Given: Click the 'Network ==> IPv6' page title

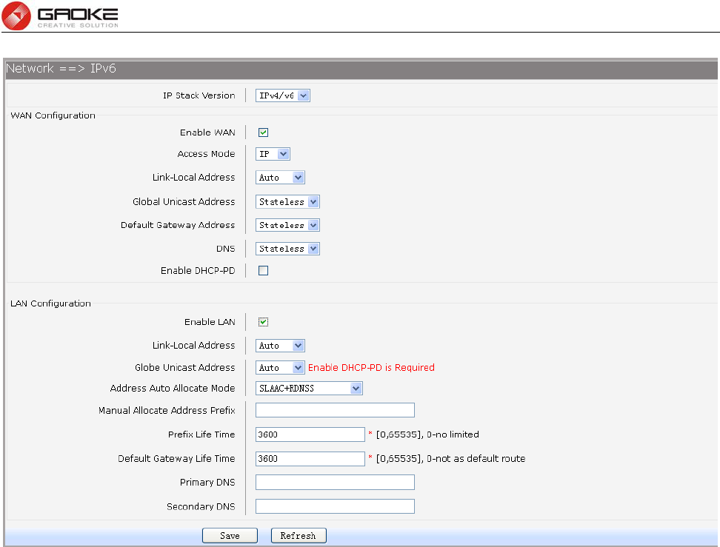Looking at the screenshot, I should [x=61, y=68].
